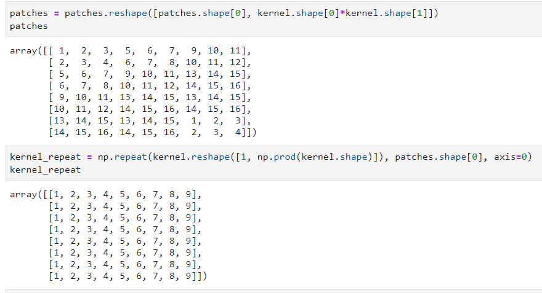The height and width of the screenshot is (293, 542).
Task: Click patches output row starting with 14
Action: point(152,132)
